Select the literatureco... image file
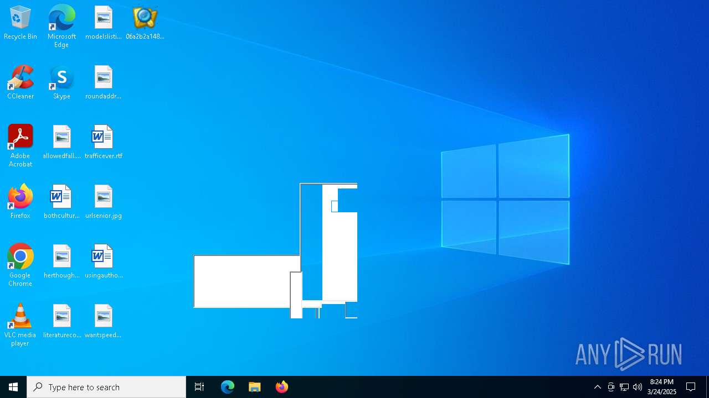 61,322
